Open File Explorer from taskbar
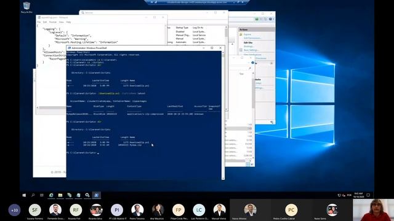Viewport: 394px width, 221px height. 60,195
